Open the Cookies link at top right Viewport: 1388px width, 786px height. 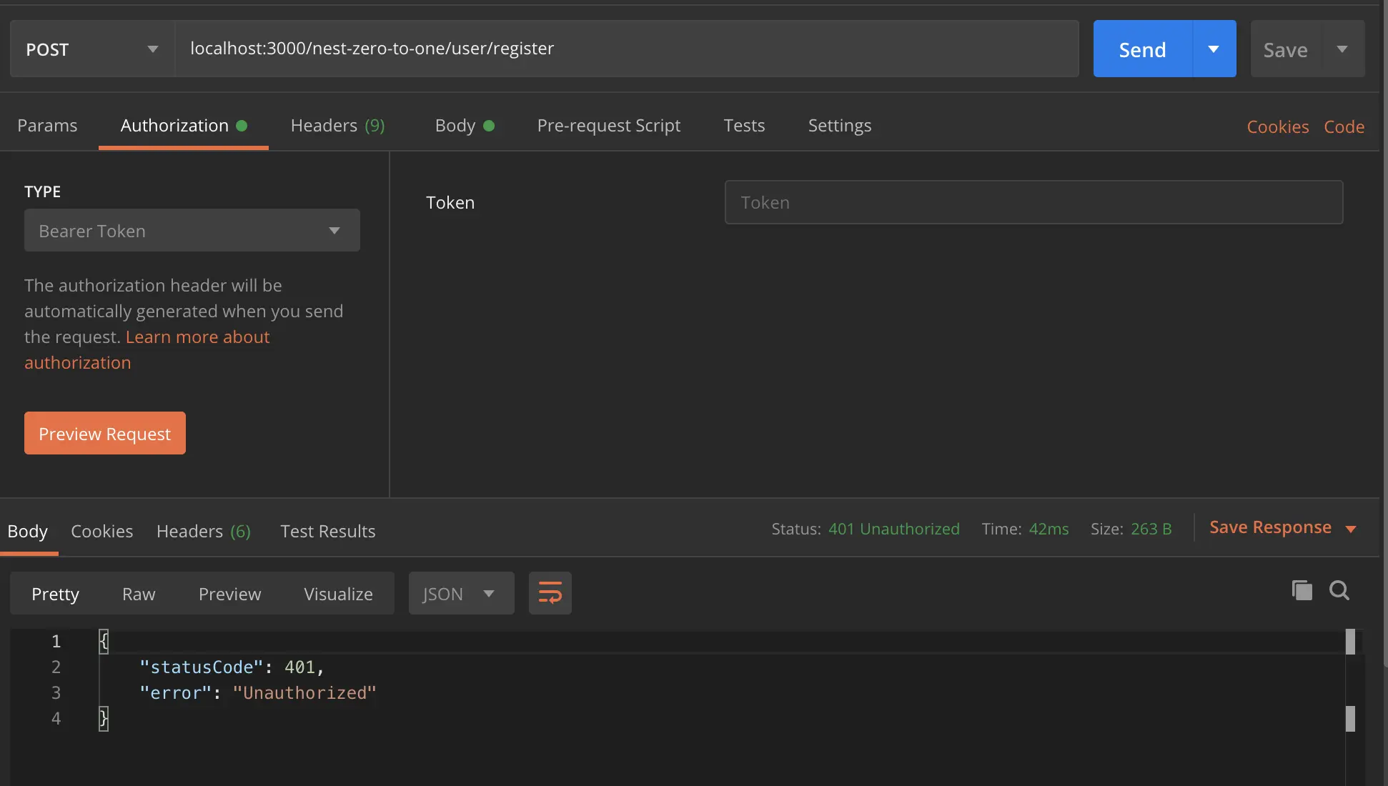click(1277, 126)
